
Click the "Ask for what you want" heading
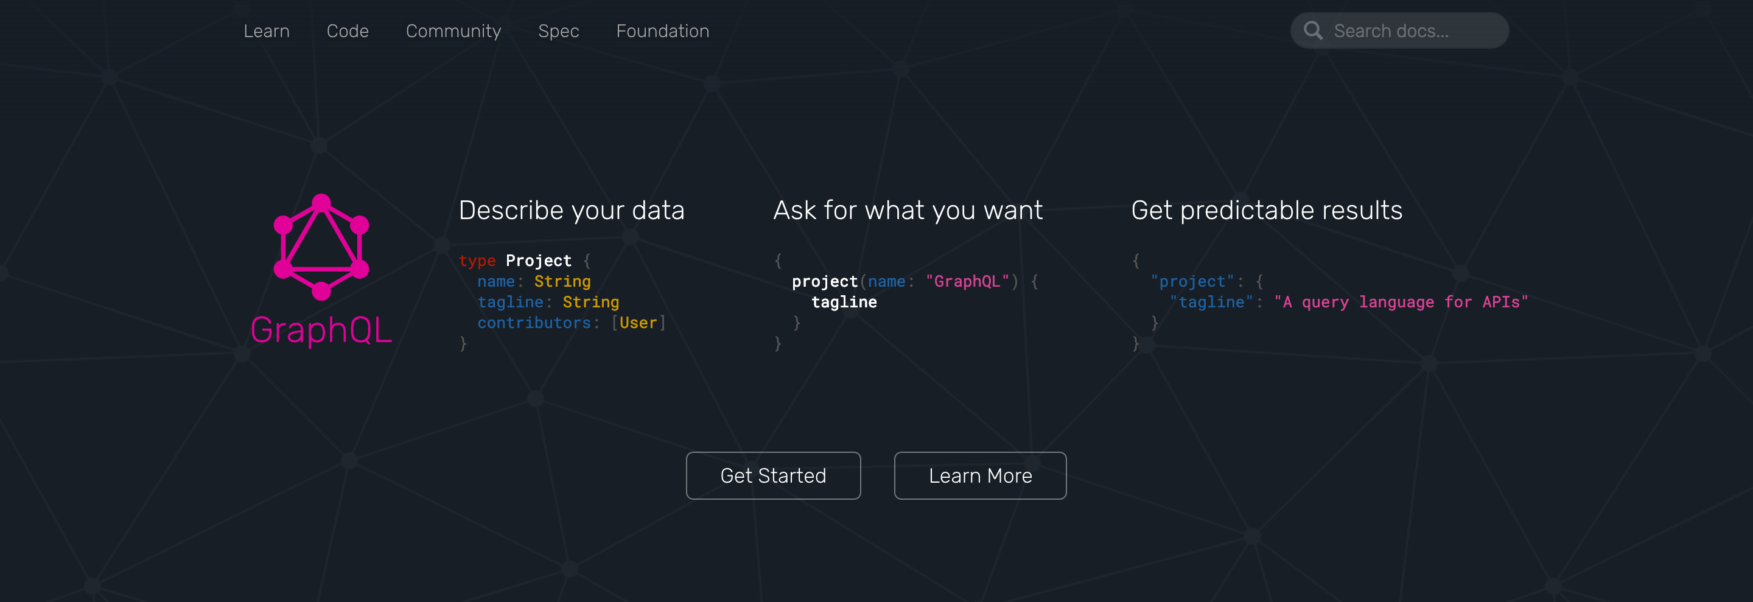907,210
